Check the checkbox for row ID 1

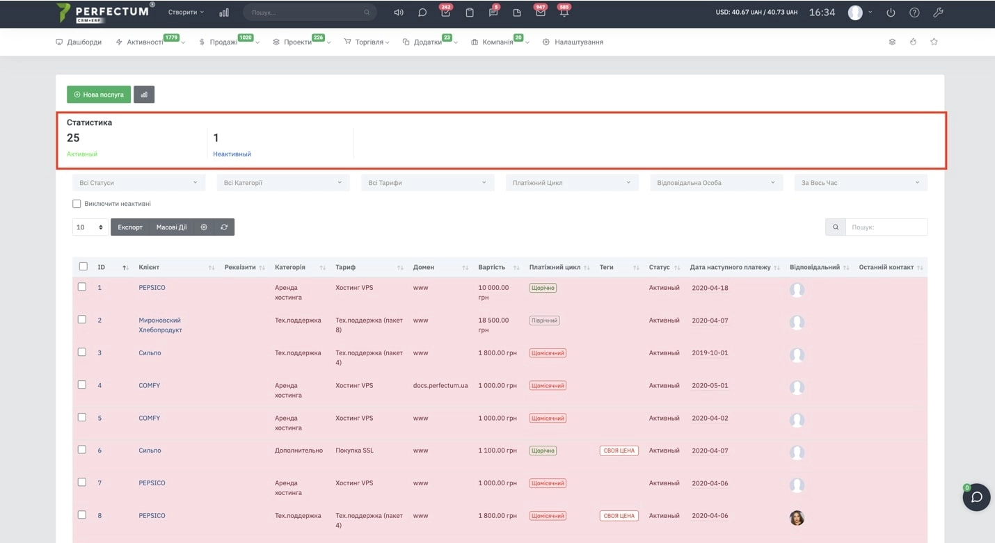[x=82, y=286]
